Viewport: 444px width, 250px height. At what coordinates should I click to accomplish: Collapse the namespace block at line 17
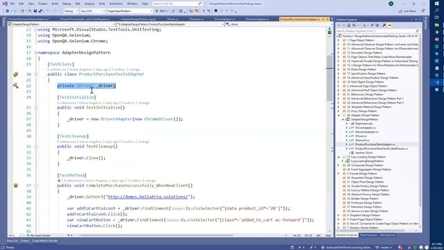36,53
